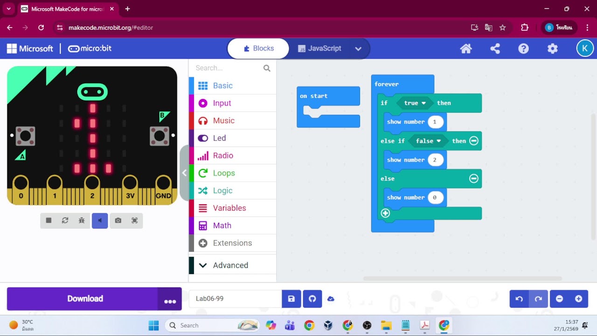
Task: Open the language dropdown next to JavaScript
Action: pos(358,49)
